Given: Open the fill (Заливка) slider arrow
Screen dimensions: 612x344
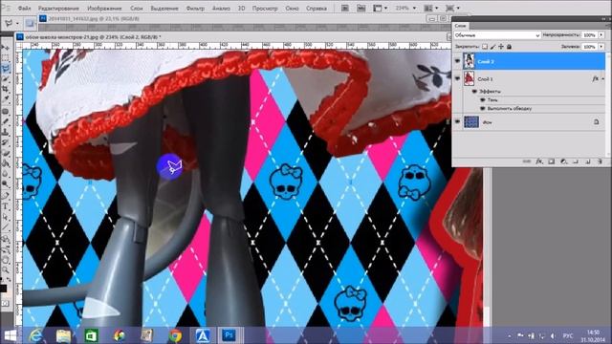Looking at the screenshot, I should tap(601, 47).
